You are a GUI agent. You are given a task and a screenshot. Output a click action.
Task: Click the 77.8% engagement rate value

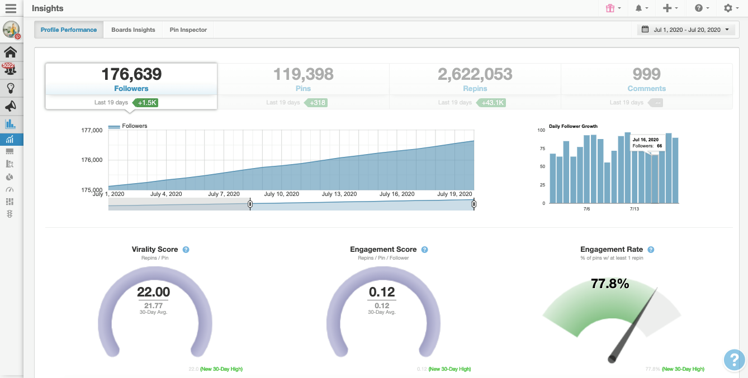point(610,284)
